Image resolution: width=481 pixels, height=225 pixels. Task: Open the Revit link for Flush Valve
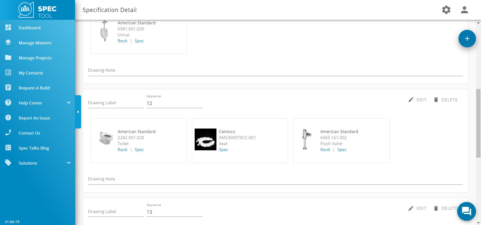pyautogui.click(x=325, y=150)
